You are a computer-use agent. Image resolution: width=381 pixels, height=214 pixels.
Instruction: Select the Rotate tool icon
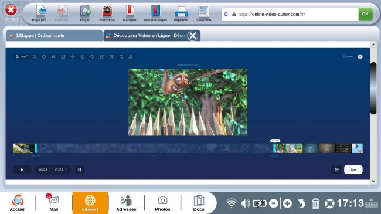click(44, 57)
